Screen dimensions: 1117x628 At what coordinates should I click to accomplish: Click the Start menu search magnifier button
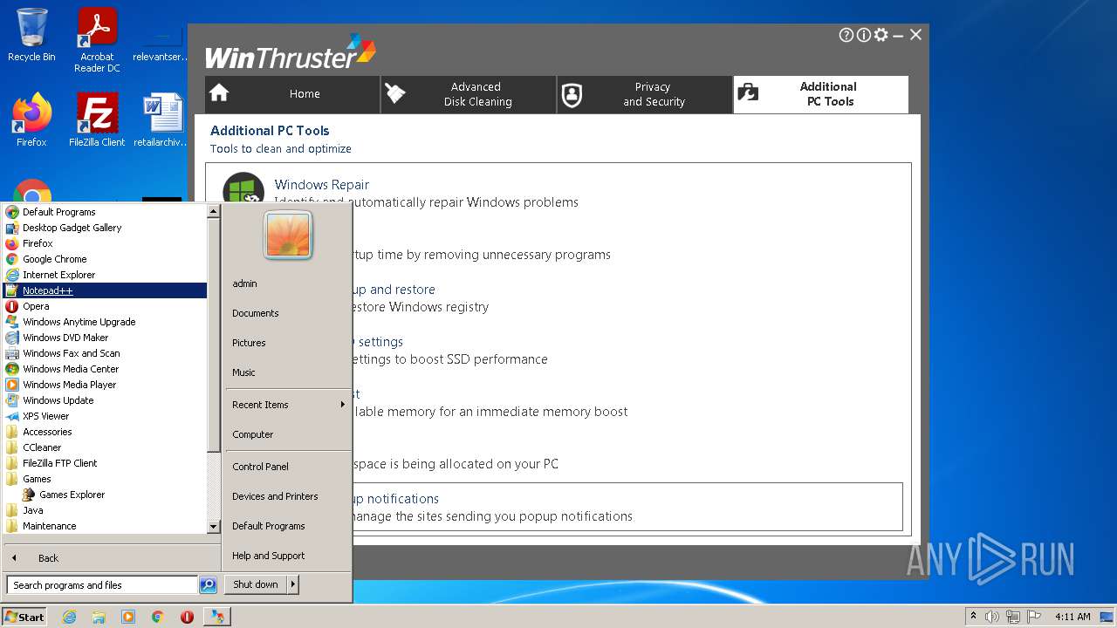point(208,585)
